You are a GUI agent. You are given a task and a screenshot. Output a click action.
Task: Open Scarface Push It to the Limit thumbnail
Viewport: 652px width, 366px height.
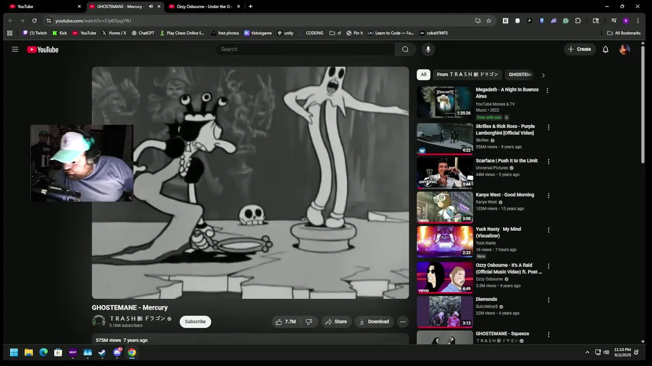(x=445, y=173)
